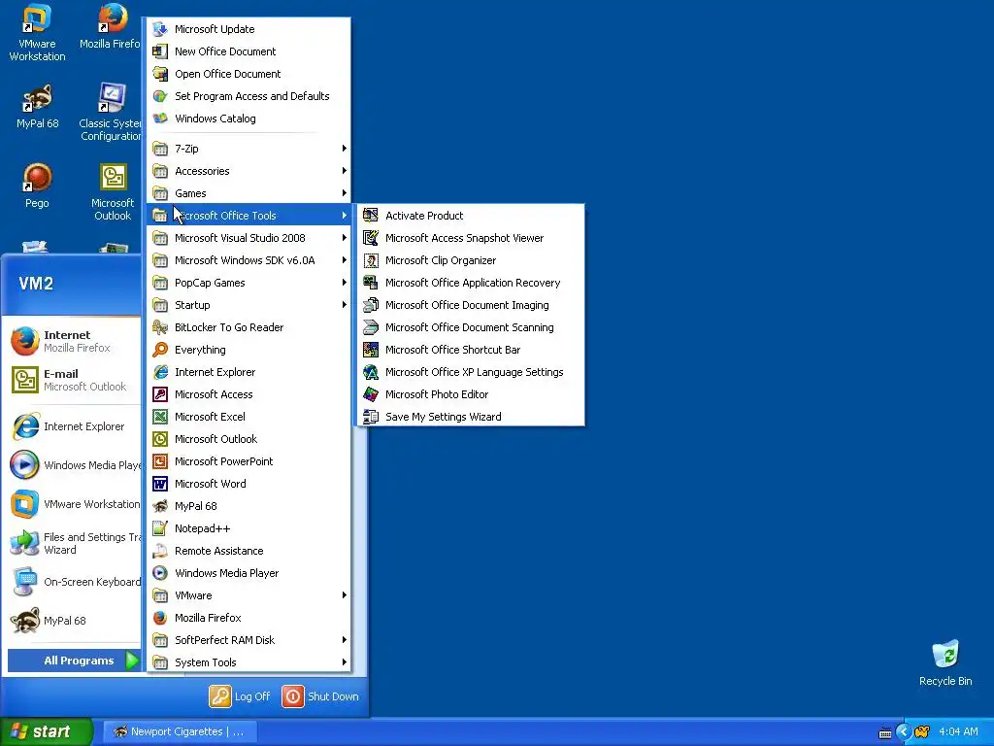
Task: Click the Everything search icon
Action: coord(160,350)
